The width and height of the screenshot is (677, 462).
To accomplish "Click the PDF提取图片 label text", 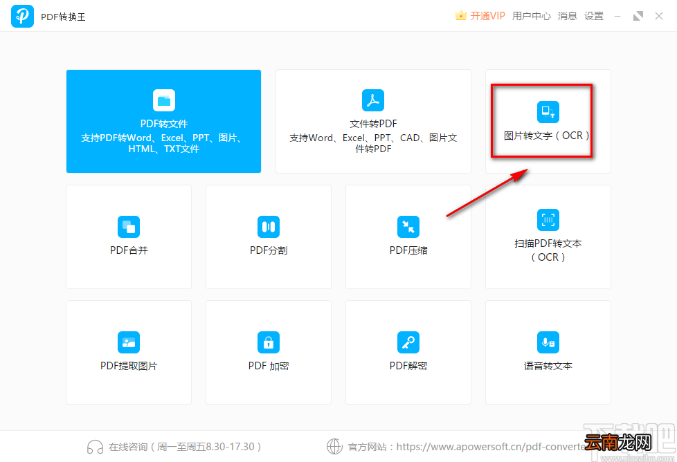I will pos(129,366).
